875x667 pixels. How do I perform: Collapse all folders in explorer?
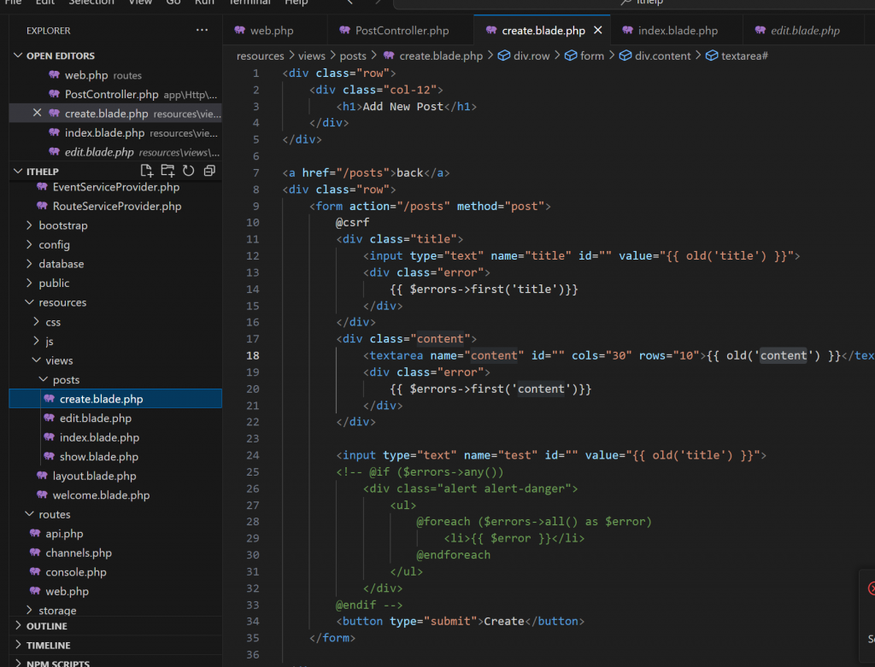(208, 171)
